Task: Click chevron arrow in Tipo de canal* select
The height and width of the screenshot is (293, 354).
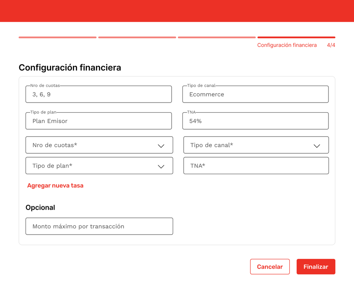Action: pos(317,146)
